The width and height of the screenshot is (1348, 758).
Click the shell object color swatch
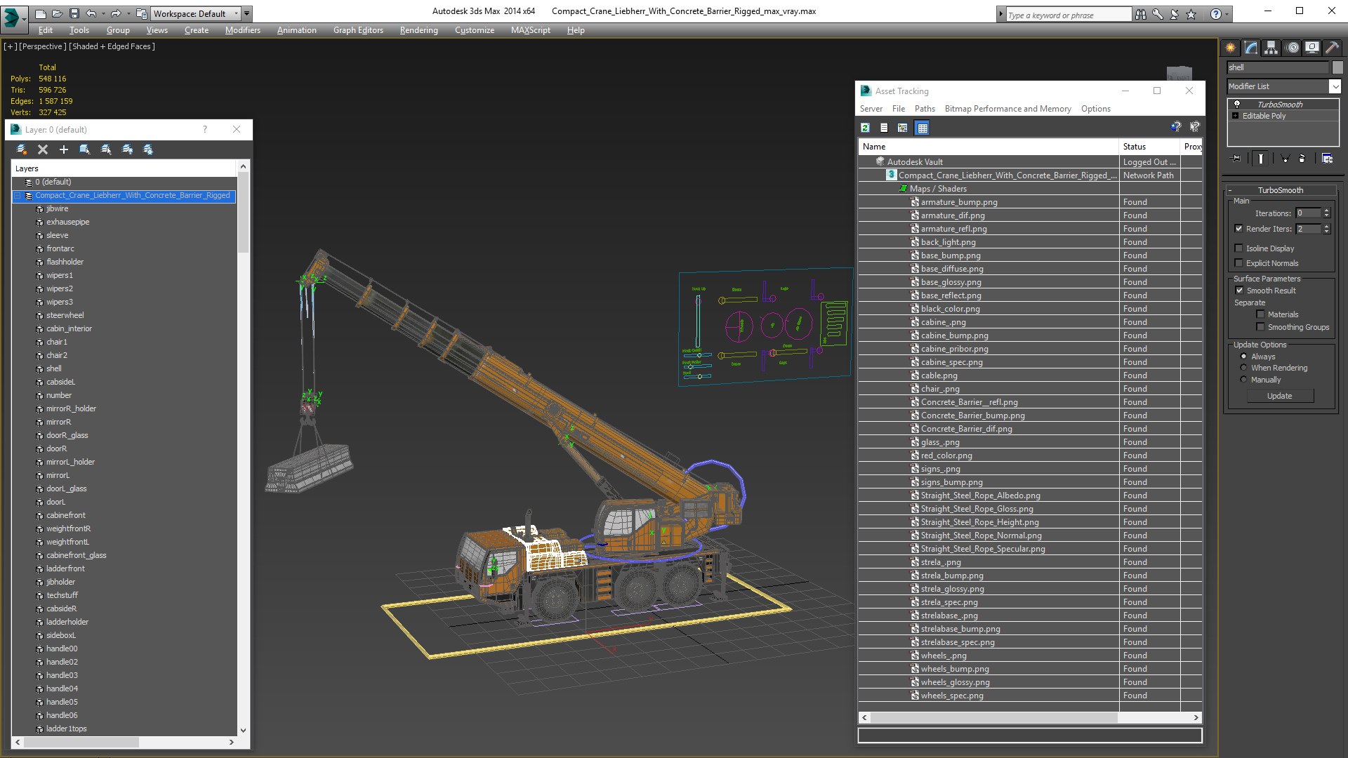(1337, 67)
